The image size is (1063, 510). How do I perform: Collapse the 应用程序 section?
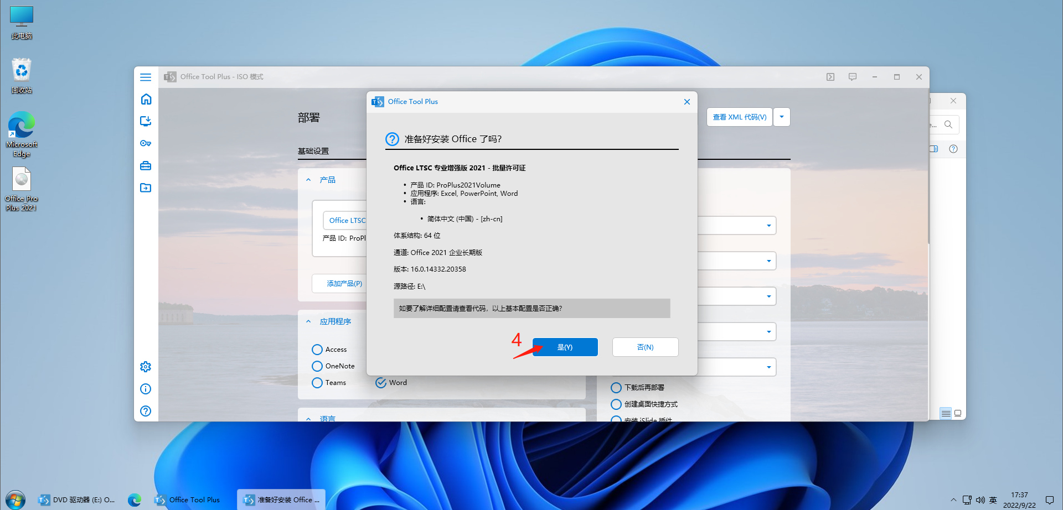click(x=308, y=321)
